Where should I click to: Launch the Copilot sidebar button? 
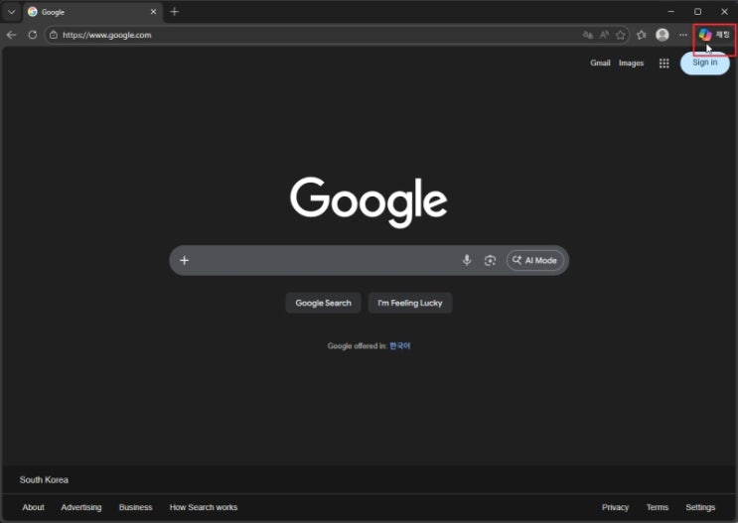(x=713, y=35)
